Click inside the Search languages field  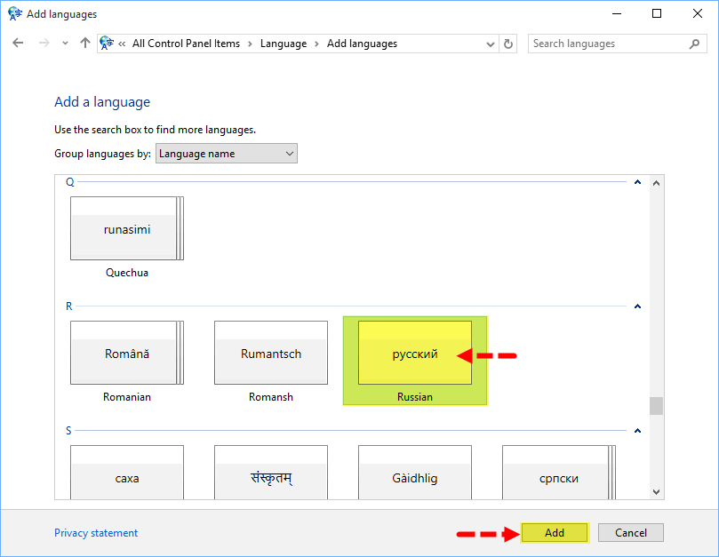point(607,44)
